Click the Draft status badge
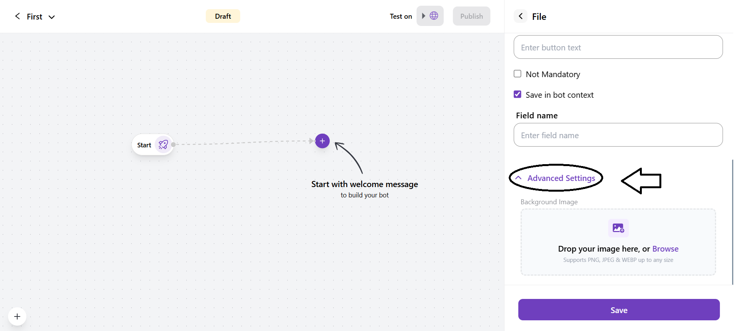Viewport: 734px width, 331px height. click(223, 16)
